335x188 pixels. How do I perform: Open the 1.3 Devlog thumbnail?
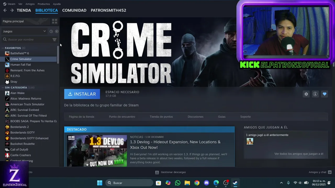pyautogui.click(x=97, y=151)
